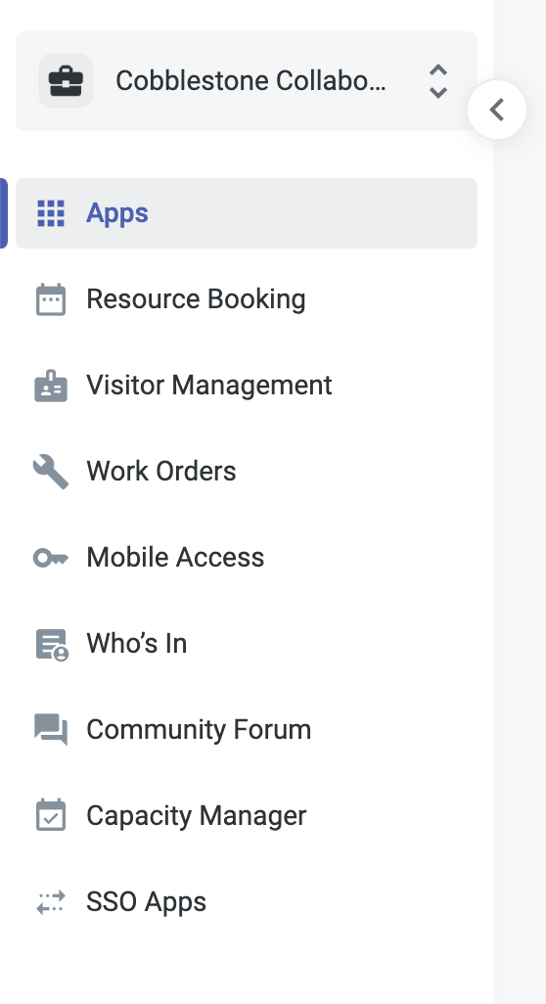This screenshot has height=1004, width=546.
Task: Go to Visitor Management
Action: 247,386
